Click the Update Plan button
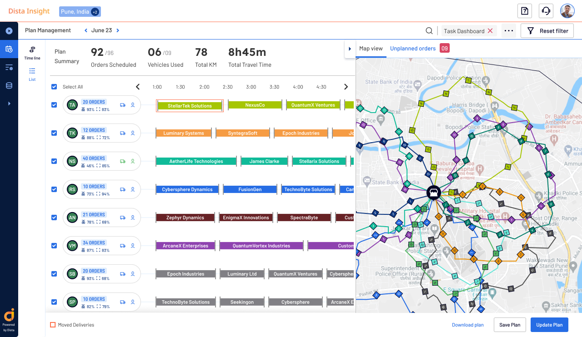582x337 pixels. pyautogui.click(x=549, y=325)
